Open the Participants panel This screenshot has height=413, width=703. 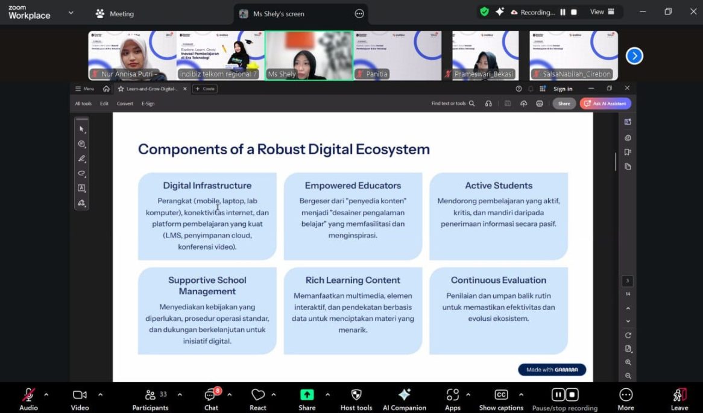coord(150,395)
